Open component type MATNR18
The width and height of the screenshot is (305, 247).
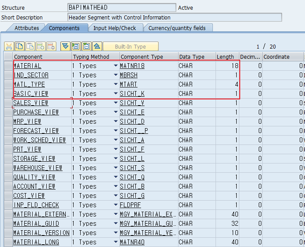pos(132,66)
